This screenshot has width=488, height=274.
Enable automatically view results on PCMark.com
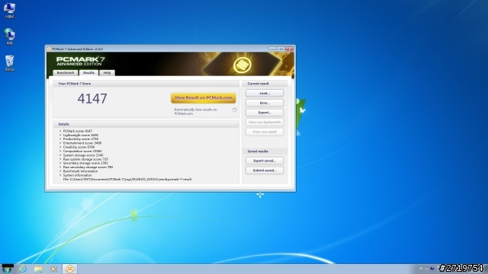234,110
